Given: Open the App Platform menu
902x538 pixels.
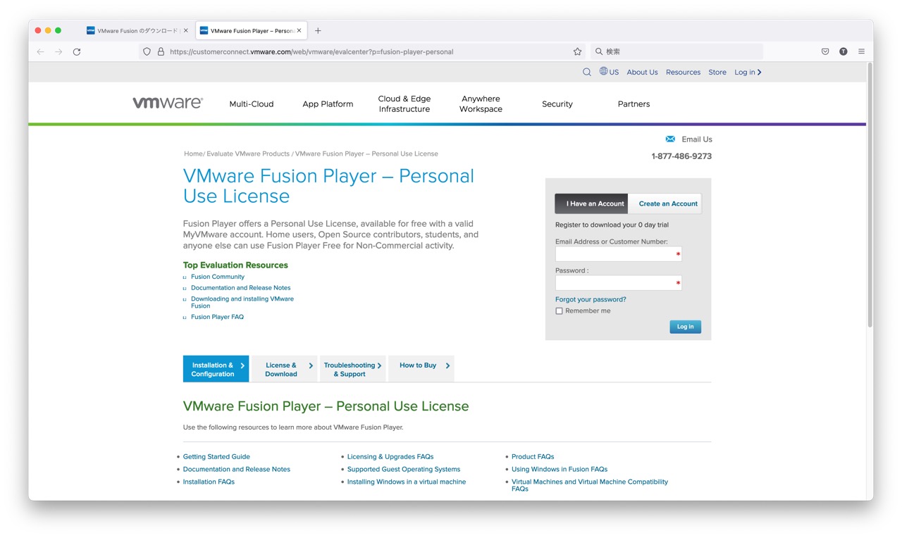Looking at the screenshot, I should click(328, 104).
